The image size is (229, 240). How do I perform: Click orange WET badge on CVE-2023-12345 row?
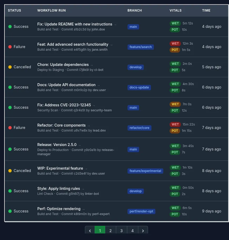click(x=175, y=104)
